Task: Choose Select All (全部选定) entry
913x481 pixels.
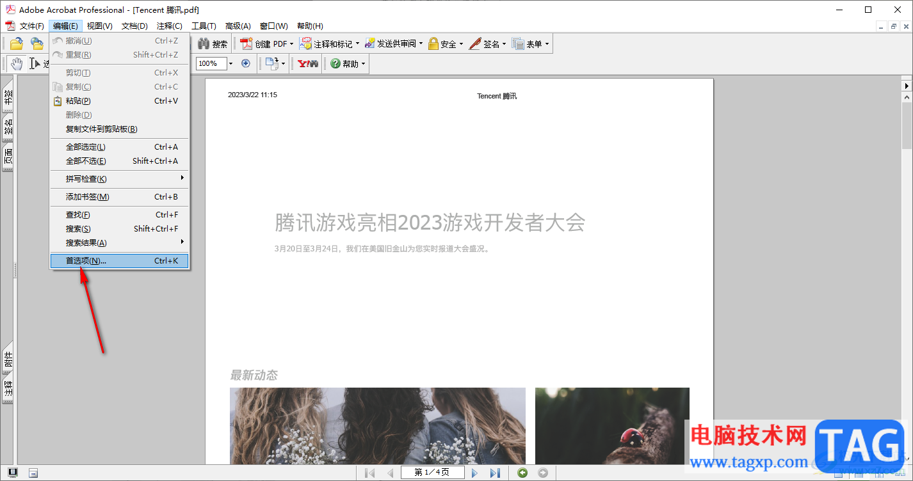Action: click(119, 146)
